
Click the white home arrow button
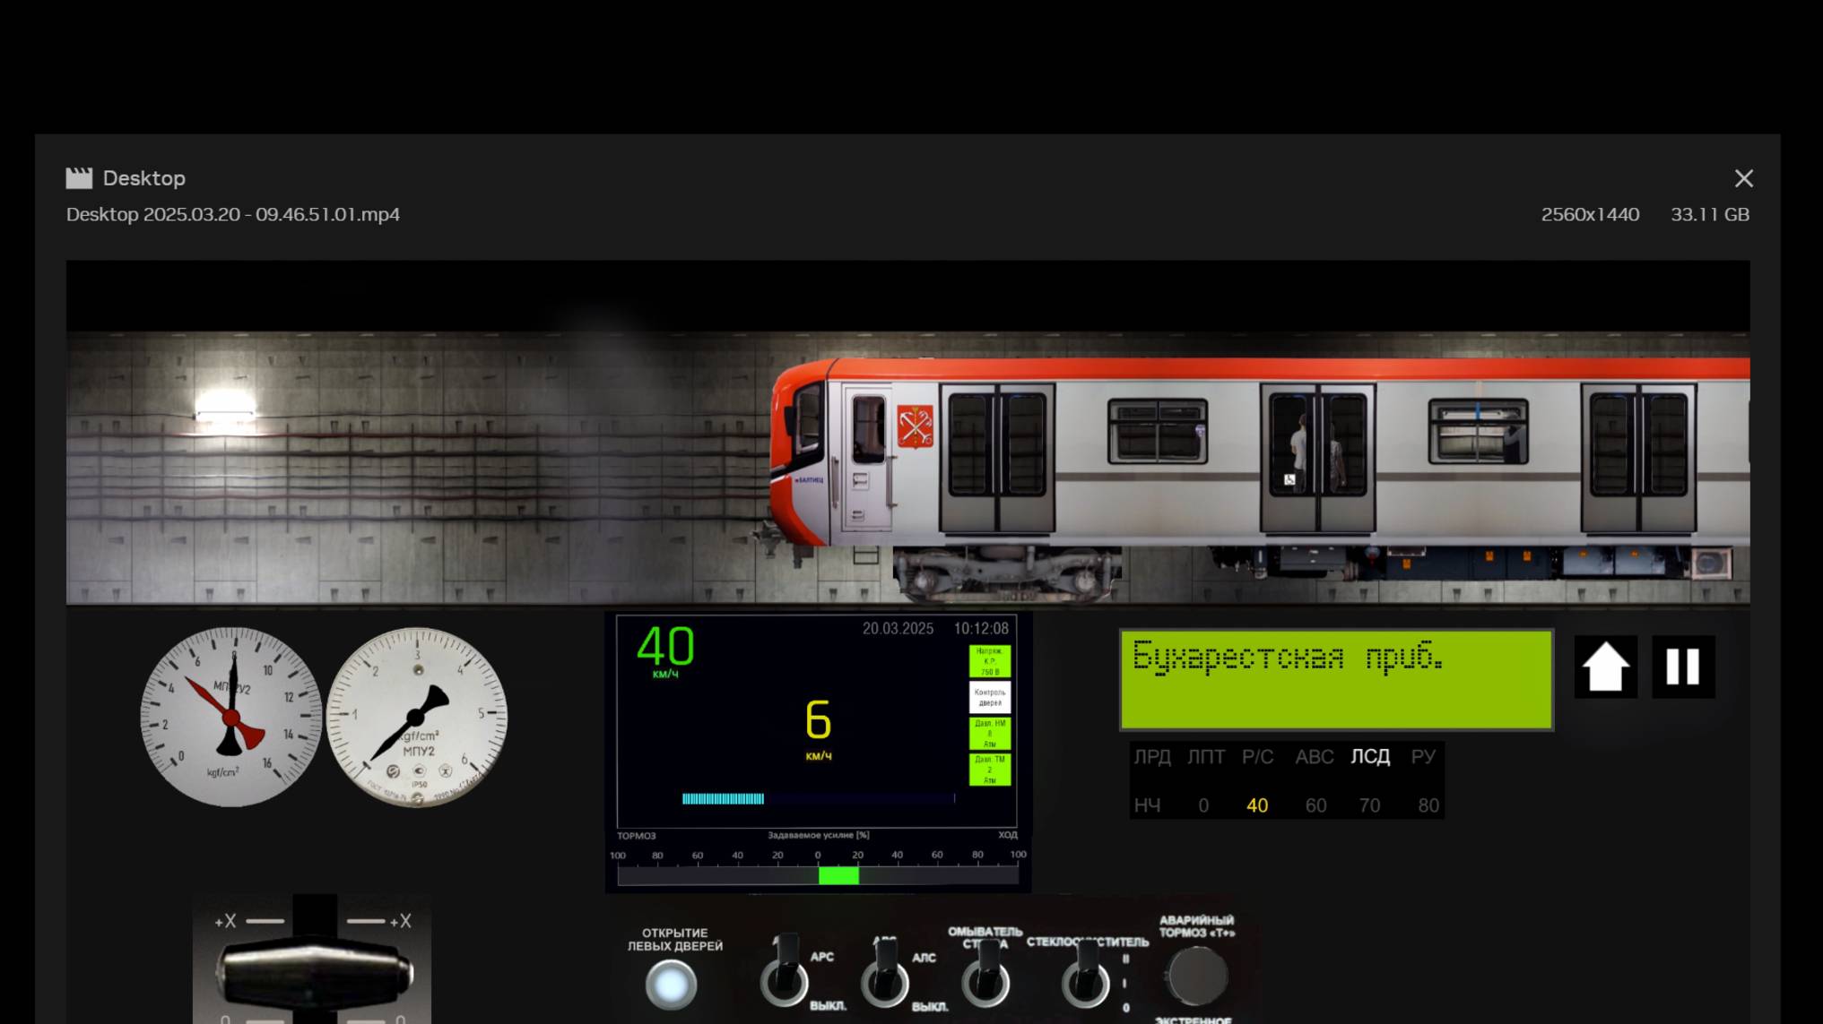(x=1605, y=667)
